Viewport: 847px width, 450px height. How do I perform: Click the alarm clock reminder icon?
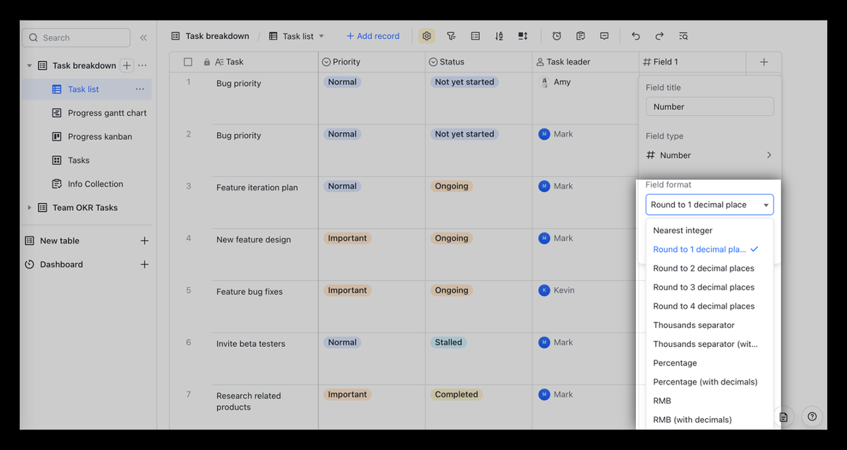click(557, 36)
